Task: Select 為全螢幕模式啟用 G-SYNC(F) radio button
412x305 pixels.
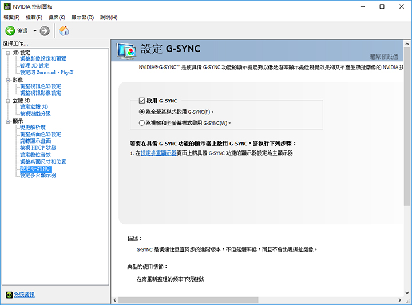Action: coord(142,112)
